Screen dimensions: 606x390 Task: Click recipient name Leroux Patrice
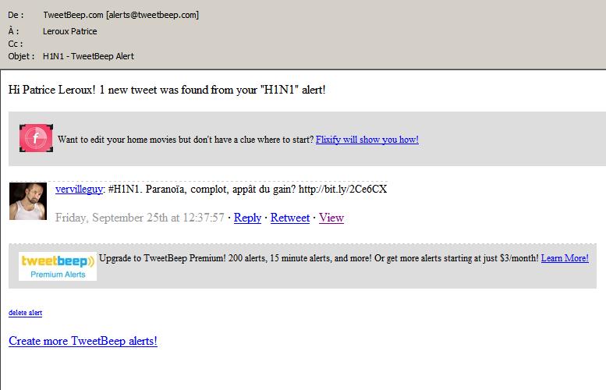pos(69,31)
